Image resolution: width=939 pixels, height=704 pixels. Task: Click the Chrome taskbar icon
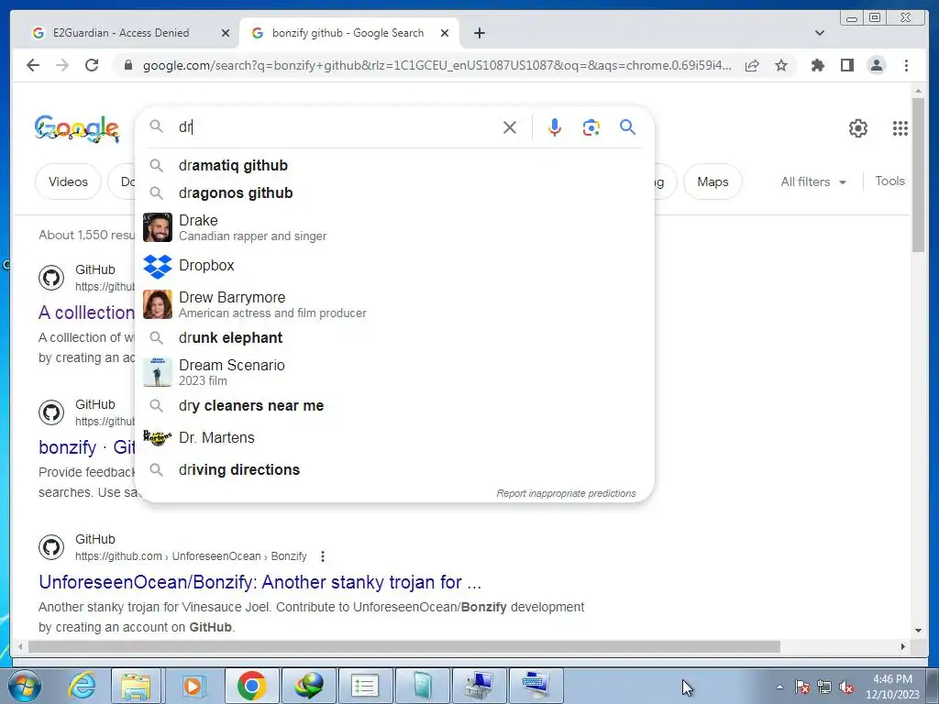[251, 686]
